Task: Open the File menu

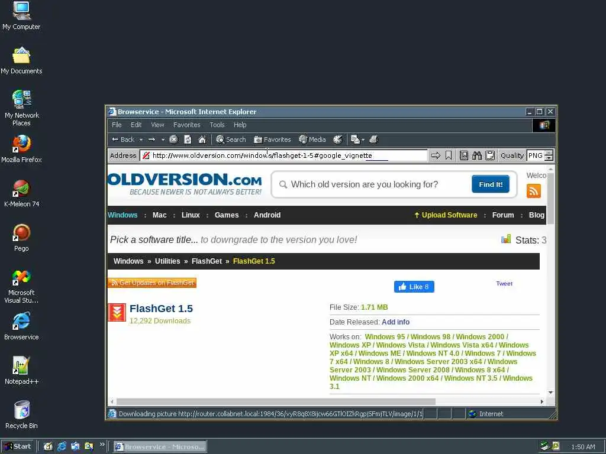Action: 117,125
